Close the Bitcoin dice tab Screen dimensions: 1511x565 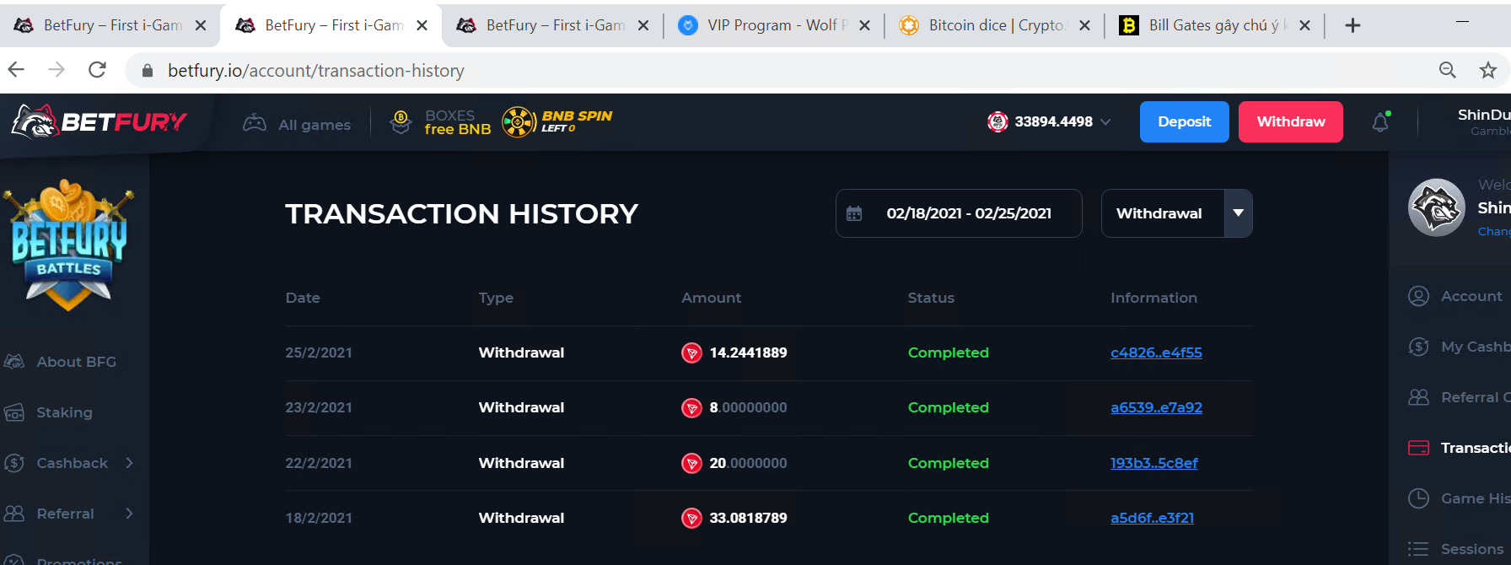coord(1084,25)
